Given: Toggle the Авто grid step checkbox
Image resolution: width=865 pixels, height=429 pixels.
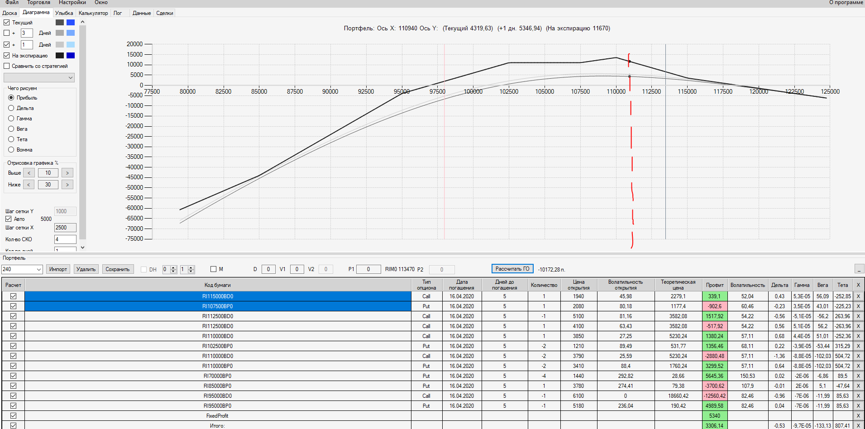Looking at the screenshot, I should coord(9,219).
